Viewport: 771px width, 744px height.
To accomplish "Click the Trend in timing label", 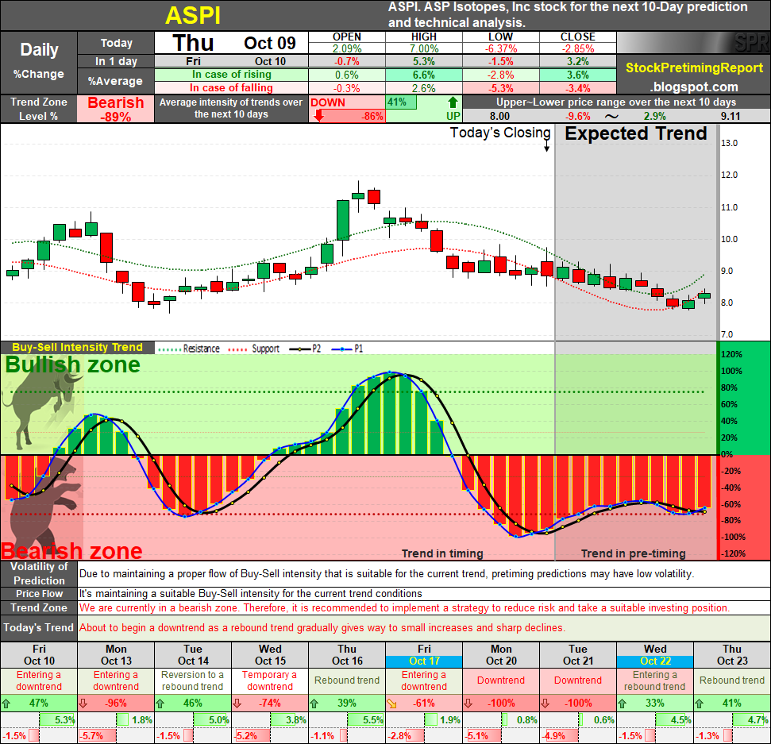I will (x=442, y=553).
